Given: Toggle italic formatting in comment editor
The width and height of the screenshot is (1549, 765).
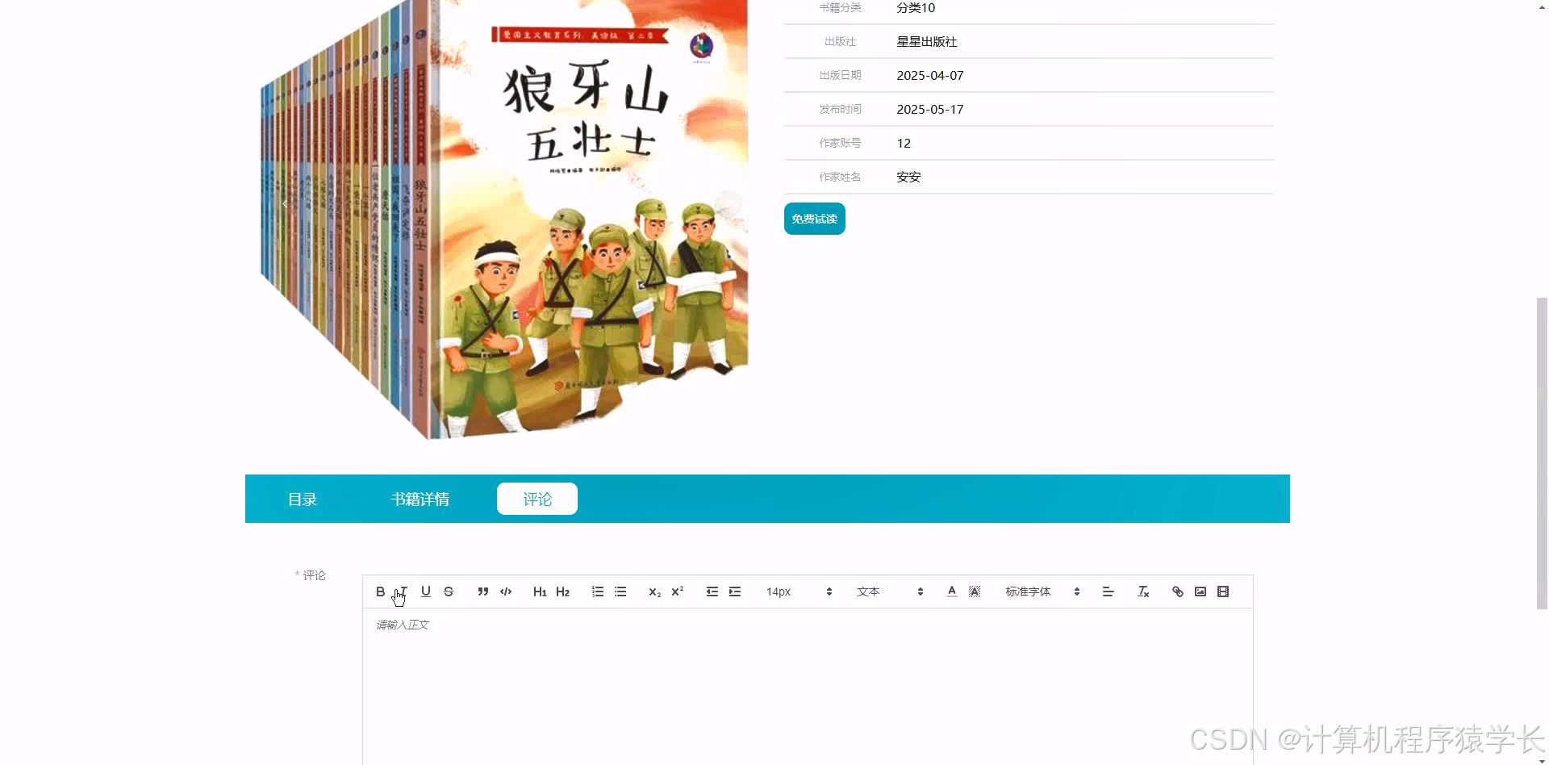Looking at the screenshot, I should [403, 592].
